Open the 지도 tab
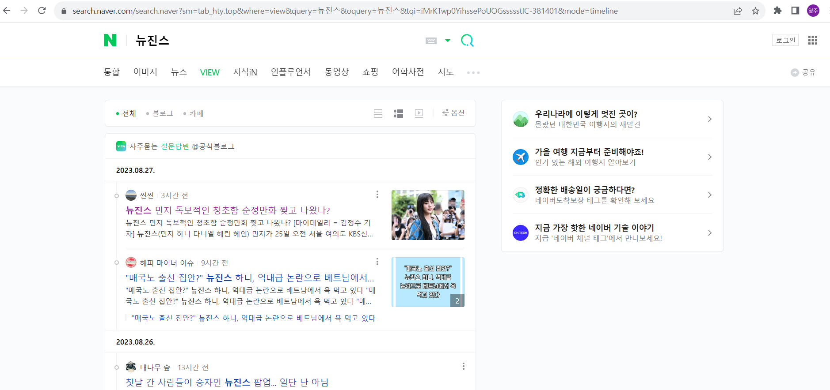This screenshot has width=830, height=390. pos(445,72)
